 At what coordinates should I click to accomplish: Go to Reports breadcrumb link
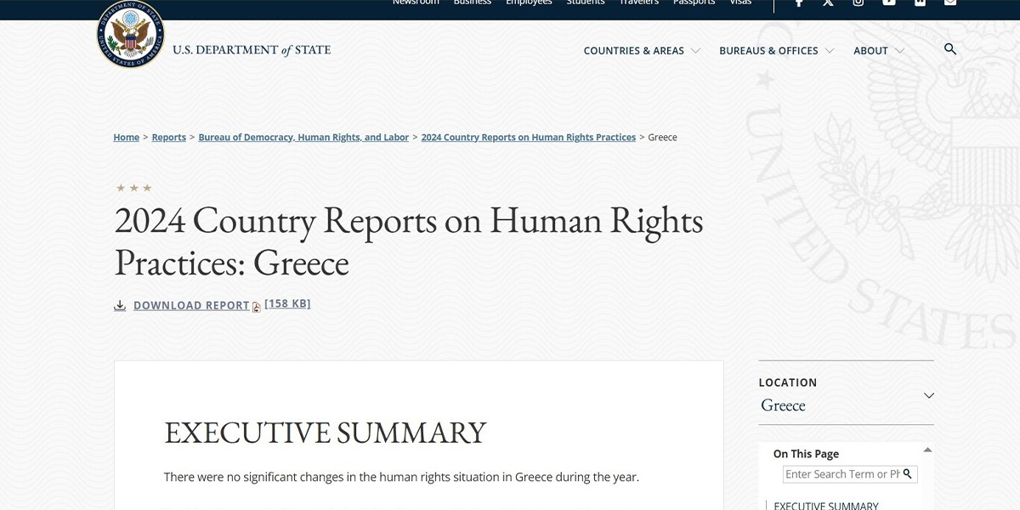[x=169, y=138]
